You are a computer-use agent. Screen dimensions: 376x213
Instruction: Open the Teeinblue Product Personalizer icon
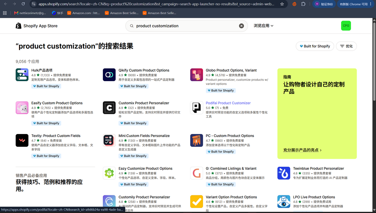pyautogui.click(x=284, y=173)
